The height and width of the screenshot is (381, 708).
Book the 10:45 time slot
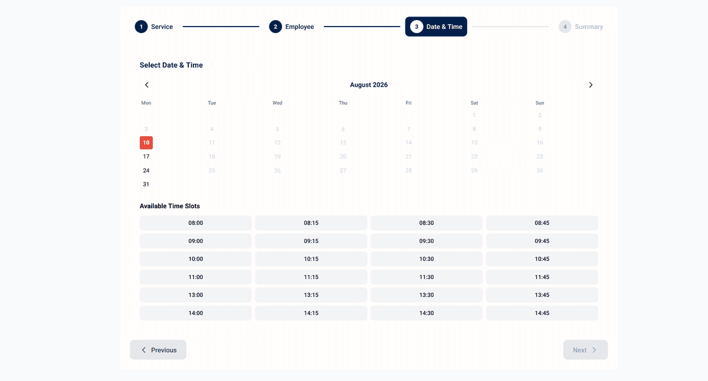click(542, 259)
